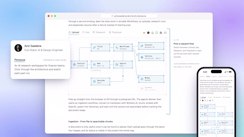
Task: Open the Pecauva link on the profile card
Action: (x=20, y=60)
